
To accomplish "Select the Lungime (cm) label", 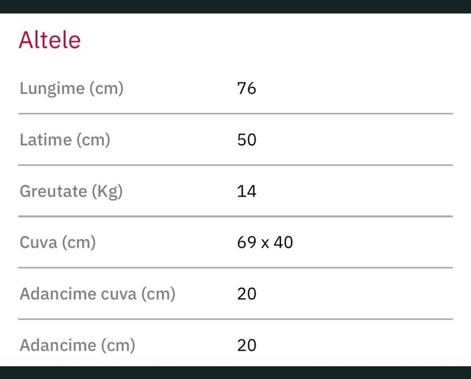I will click(x=72, y=88).
